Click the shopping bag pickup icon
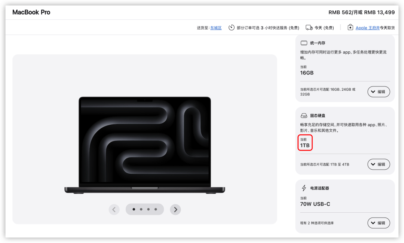The width and height of the screenshot is (404, 243). (x=350, y=28)
